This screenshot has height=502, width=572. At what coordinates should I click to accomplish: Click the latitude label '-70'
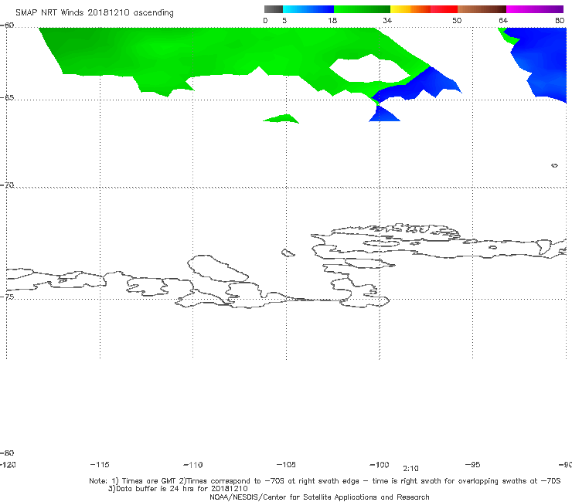click(x=7, y=185)
